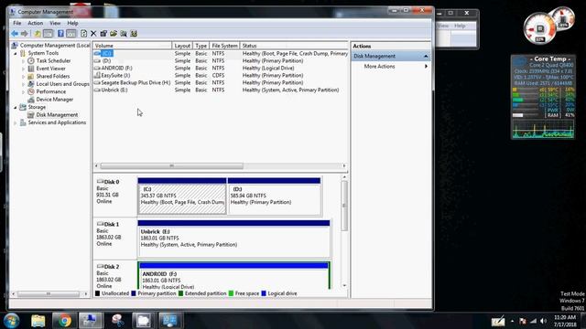Click the Properties toolbar icon
The width and height of the screenshot is (586, 329).
(103, 34)
